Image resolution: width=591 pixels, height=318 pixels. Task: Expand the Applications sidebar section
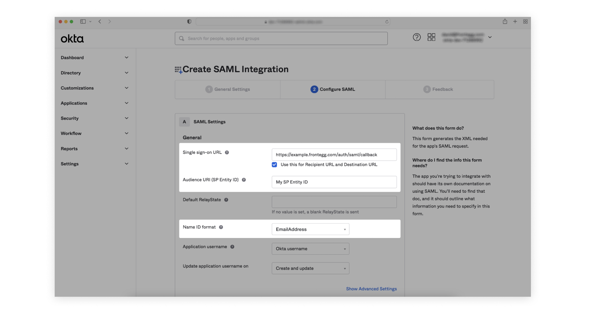[94, 103]
